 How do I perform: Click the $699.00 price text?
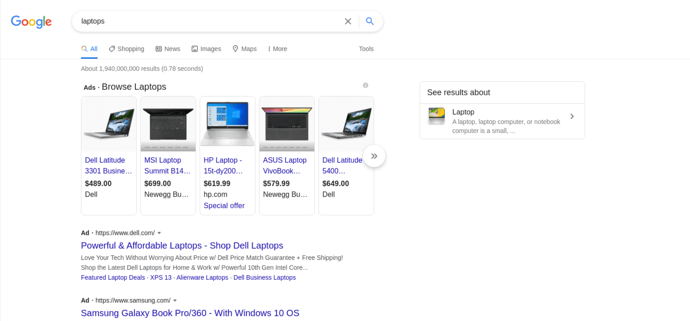pos(158,184)
